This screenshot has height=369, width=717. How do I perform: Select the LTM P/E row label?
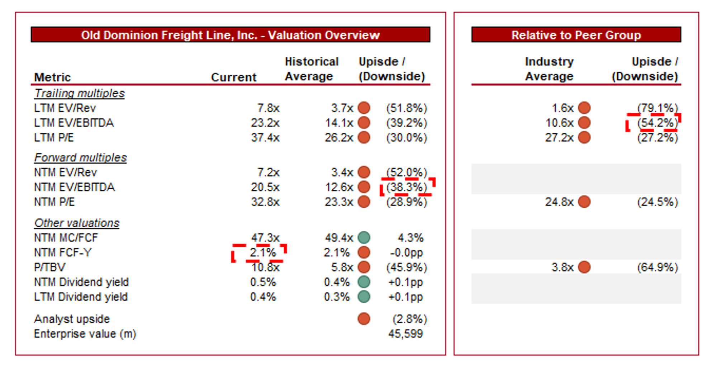click(54, 137)
